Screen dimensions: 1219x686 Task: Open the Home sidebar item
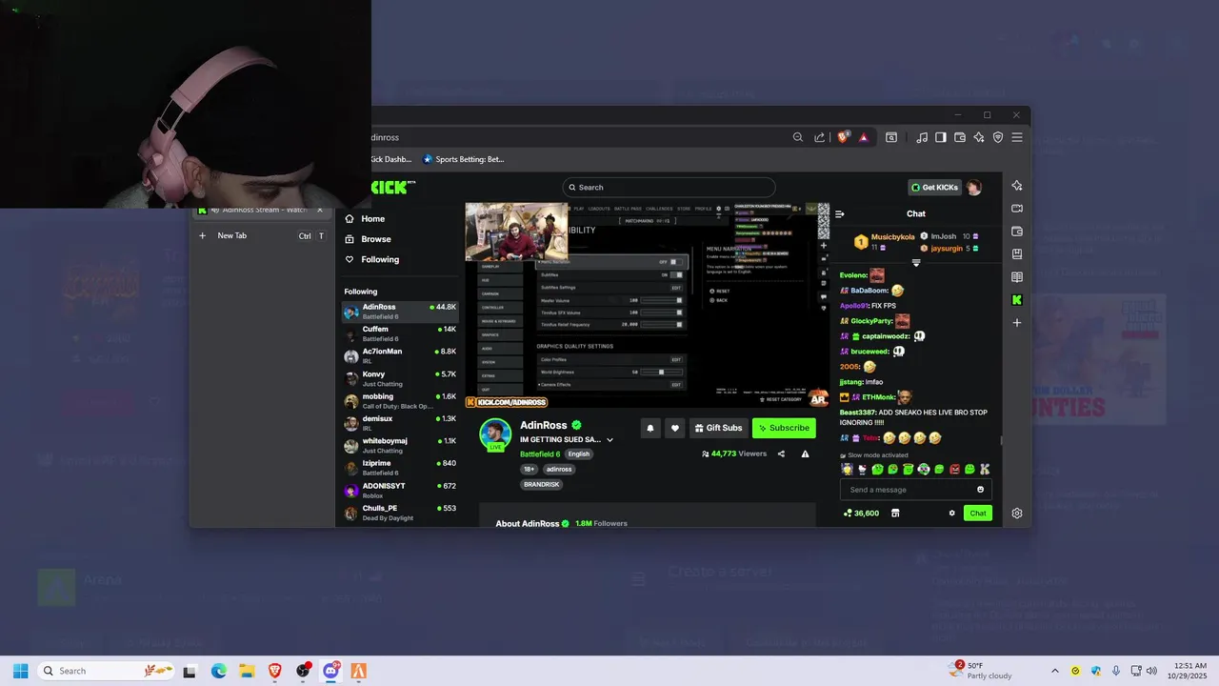click(x=372, y=219)
